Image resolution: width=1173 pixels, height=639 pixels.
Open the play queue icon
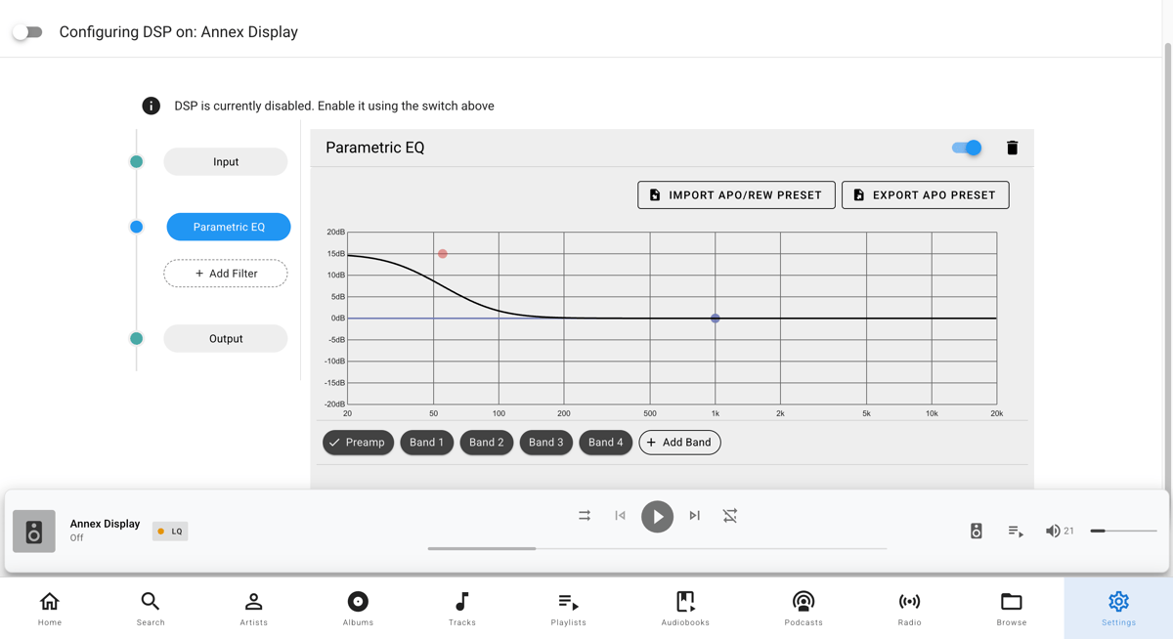coord(1016,531)
